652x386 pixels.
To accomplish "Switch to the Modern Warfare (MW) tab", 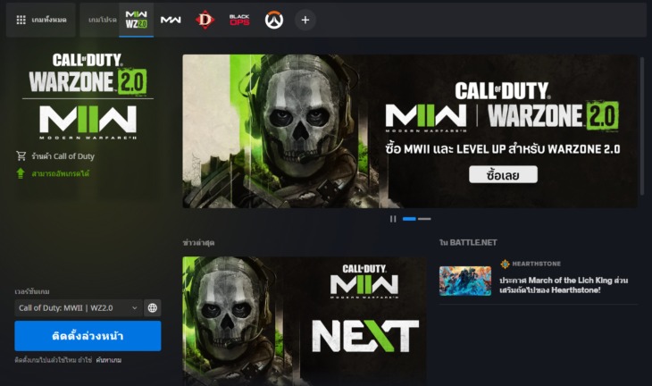I will pyautogui.click(x=171, y=20).
